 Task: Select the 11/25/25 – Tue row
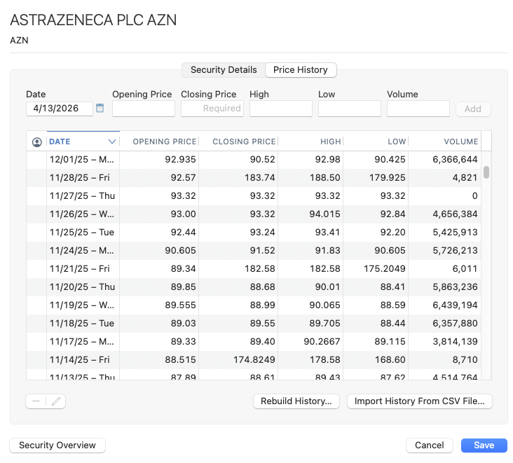click(254, 232)
